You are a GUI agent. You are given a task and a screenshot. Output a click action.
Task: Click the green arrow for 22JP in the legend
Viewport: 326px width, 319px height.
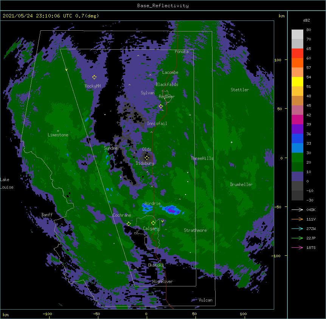click(297, 238)
